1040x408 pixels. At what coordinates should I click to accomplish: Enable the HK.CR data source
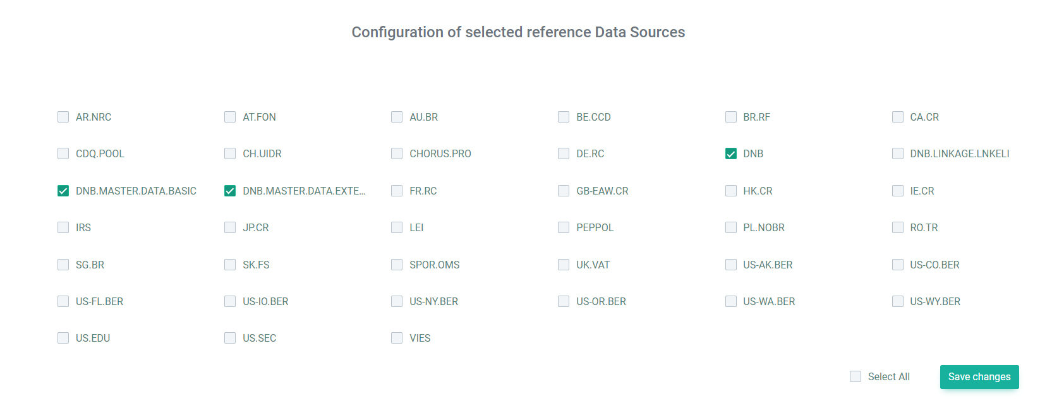click(x=731, y=191)
